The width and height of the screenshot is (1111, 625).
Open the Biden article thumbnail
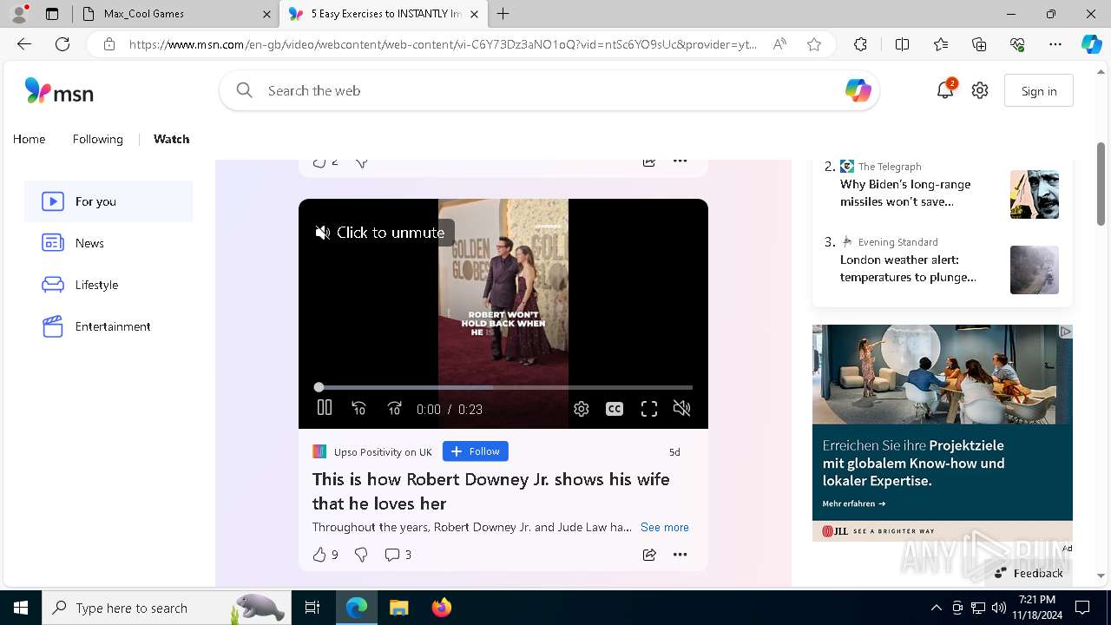point(1035,194)
